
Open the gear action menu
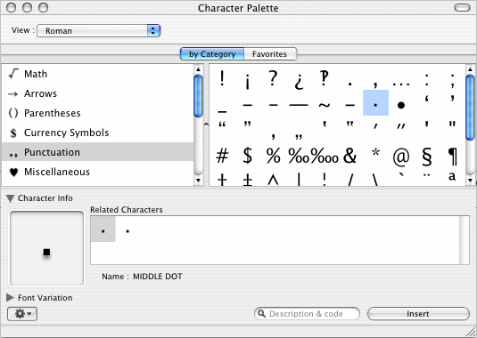pyautogui.click(x=22, y=314)
